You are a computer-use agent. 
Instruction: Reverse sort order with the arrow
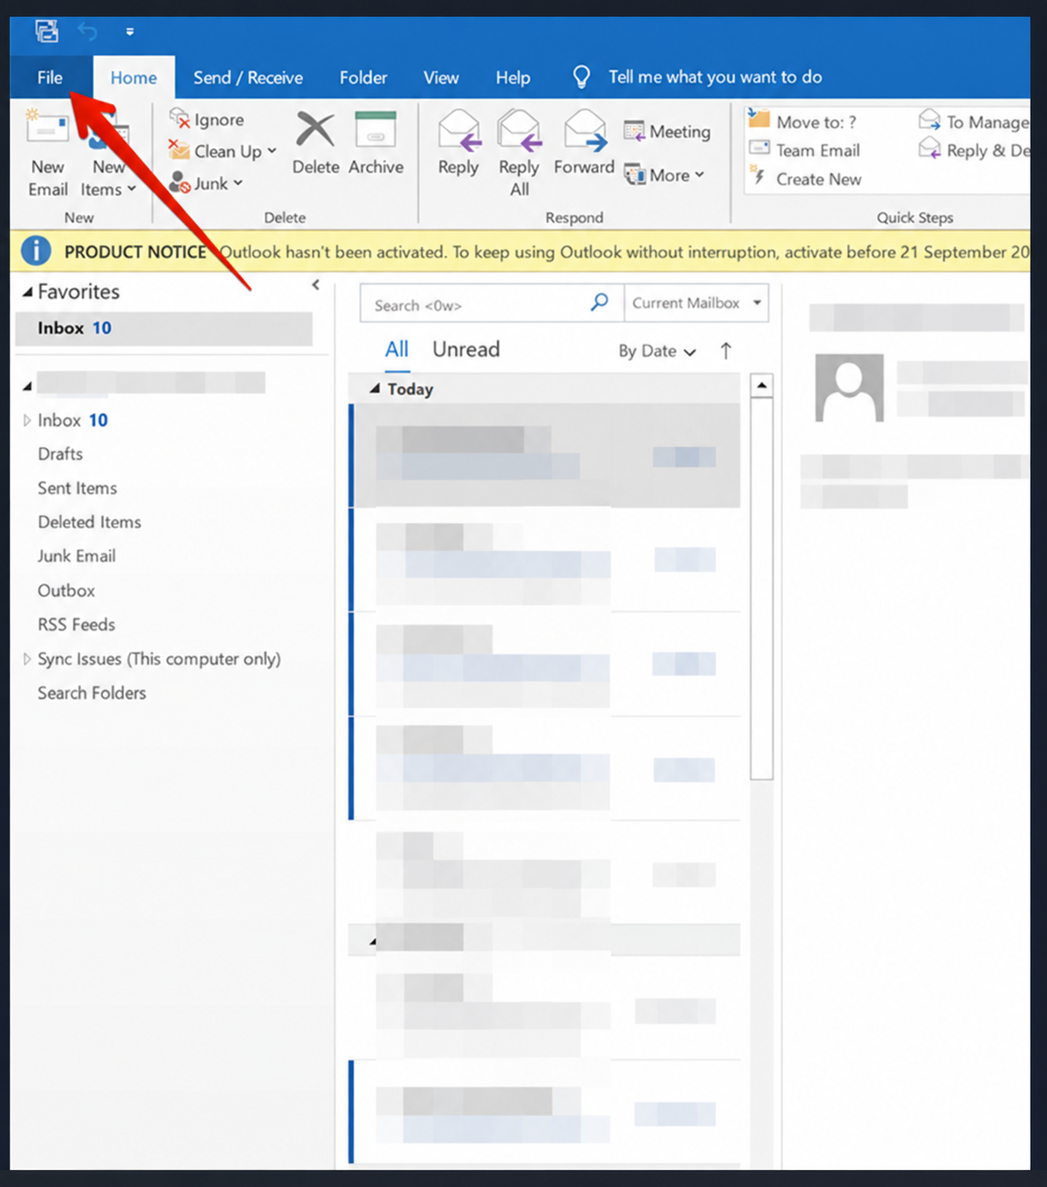tap(726, 351)
